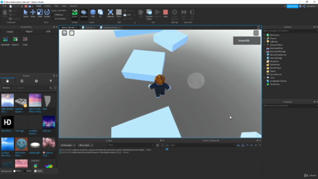Open the UI insert tool
318x179 pixels.
[100, 13]
